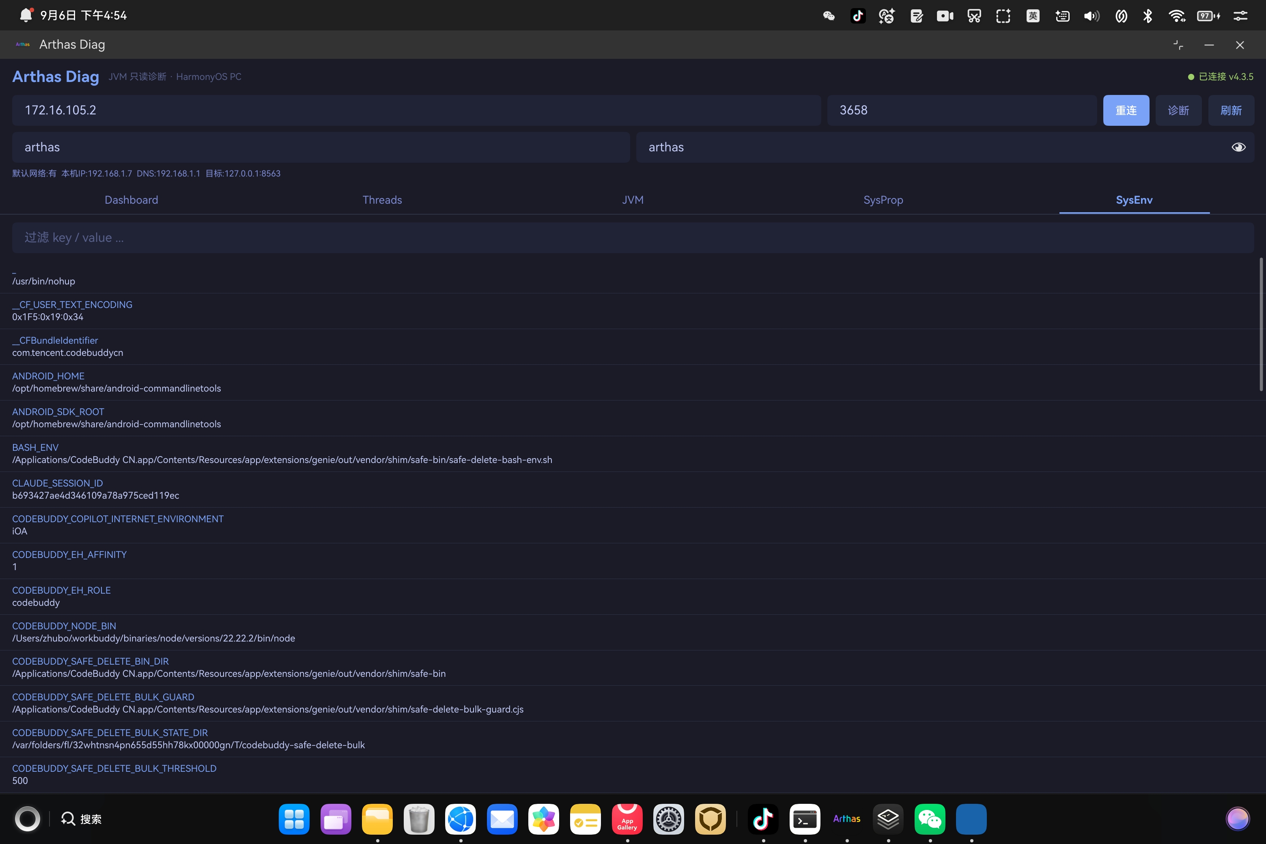The height and width of the screenshot is (844, 1266).
Task: Open the AI keyboard icon in the status bar
Action: click(x=1063, y=15)
